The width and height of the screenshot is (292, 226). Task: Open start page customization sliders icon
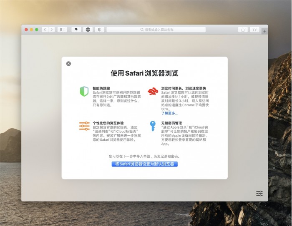259,194
